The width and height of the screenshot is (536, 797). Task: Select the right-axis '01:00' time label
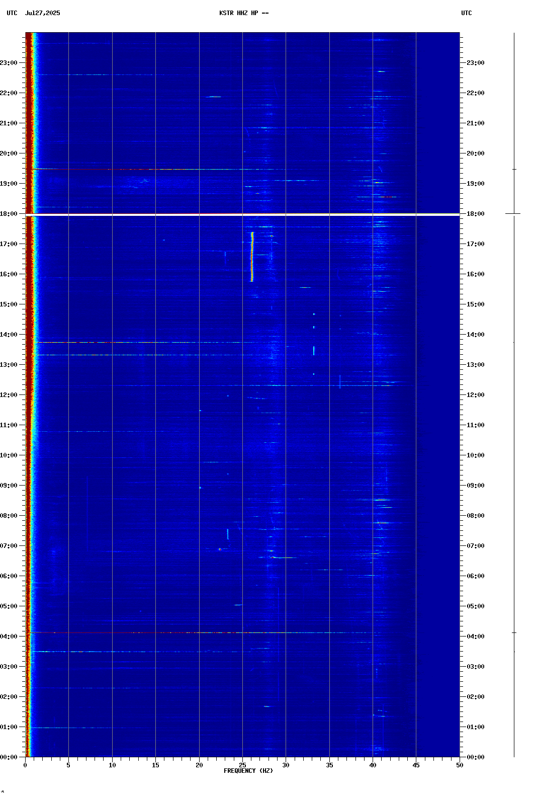click(476, 727)
